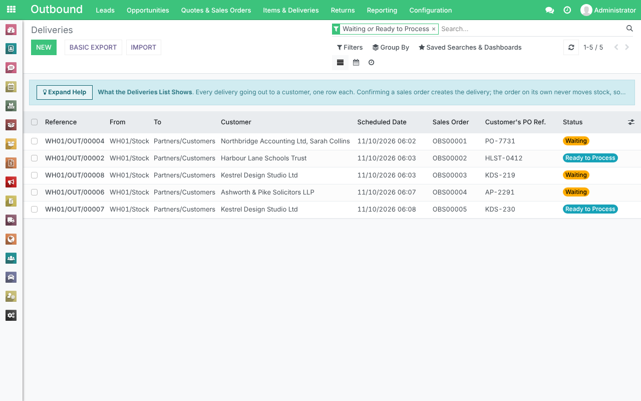
Task: Open the delivery truck app in sidebar
Action: [x=11, y=220]
